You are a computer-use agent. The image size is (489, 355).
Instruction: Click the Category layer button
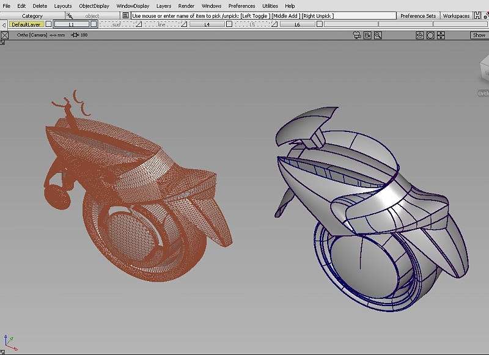32,16
